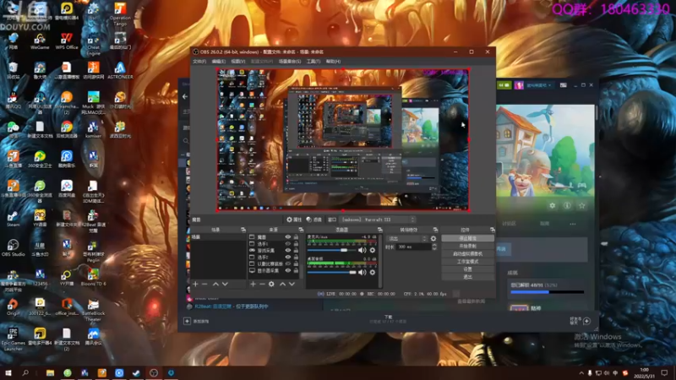
Task: Click 停止推流 stop streaming button
Action: point(468,238)
